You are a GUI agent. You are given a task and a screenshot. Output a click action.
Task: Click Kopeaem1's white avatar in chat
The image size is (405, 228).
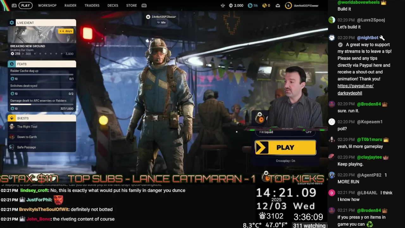[332, 122]
